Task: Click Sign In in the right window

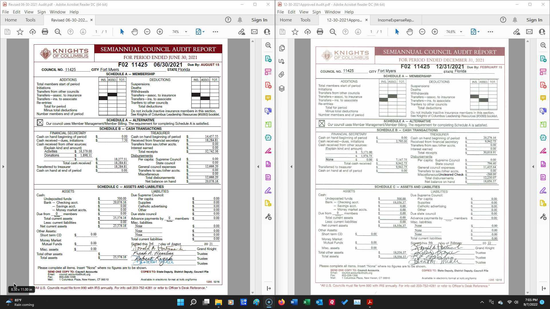Action: click(534, 20)
